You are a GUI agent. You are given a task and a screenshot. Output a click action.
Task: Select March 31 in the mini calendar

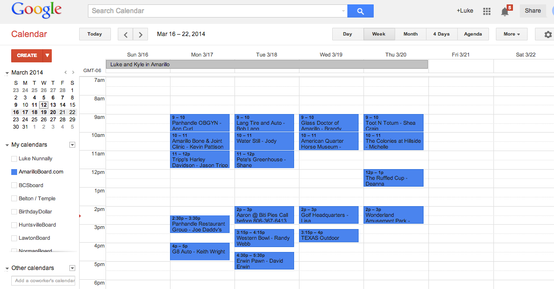point(25,127)
